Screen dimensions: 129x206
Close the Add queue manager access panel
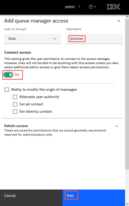coord(119,21)
